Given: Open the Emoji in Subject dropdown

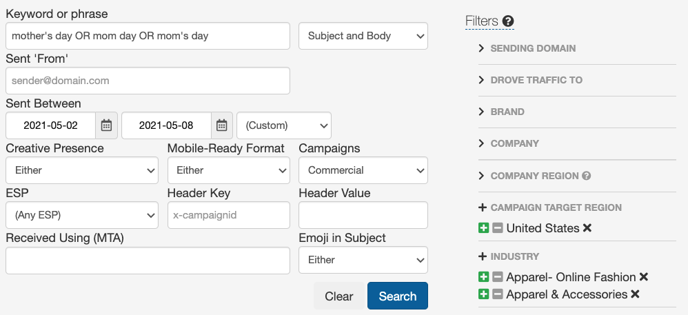Looking at the screenshot, I should 363,260.
